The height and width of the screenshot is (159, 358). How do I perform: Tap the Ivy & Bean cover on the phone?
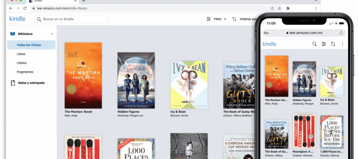click(x=332, y=81)
